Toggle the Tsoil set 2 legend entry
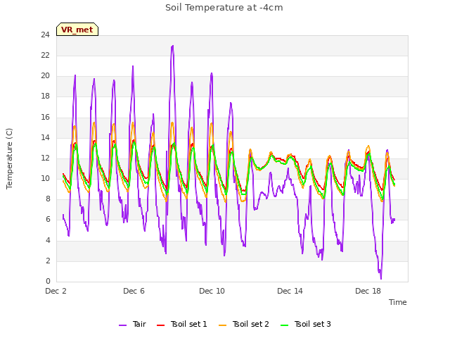The image size is (450, 338). click(x=244, y=324)
